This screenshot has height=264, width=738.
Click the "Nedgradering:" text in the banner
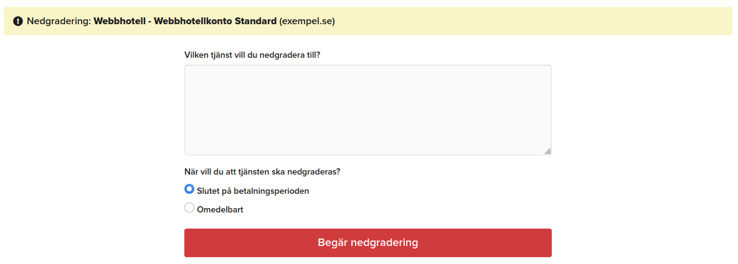click(x=59, y=21)
